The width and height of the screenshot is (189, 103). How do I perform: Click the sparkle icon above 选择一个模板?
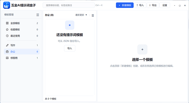[142, 49]
